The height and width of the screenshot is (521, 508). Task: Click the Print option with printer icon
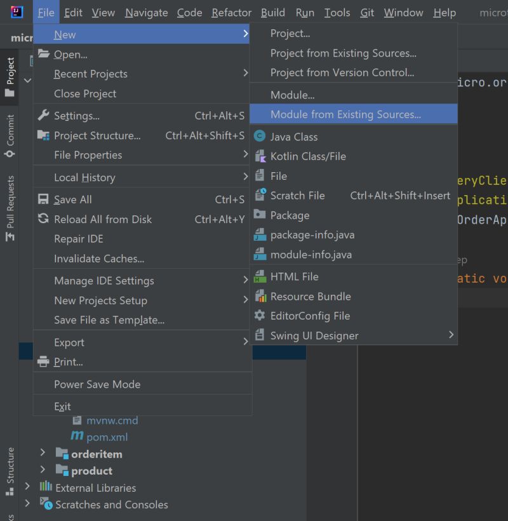[70, 362]
